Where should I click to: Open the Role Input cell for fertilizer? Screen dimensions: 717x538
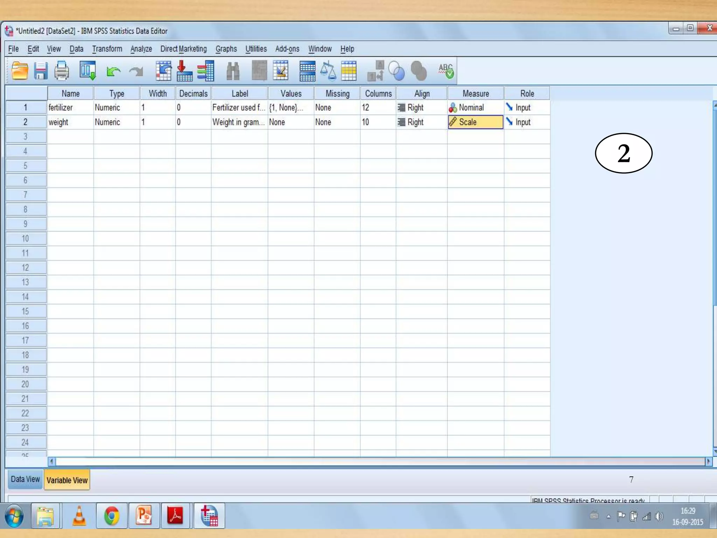point(527,108)
